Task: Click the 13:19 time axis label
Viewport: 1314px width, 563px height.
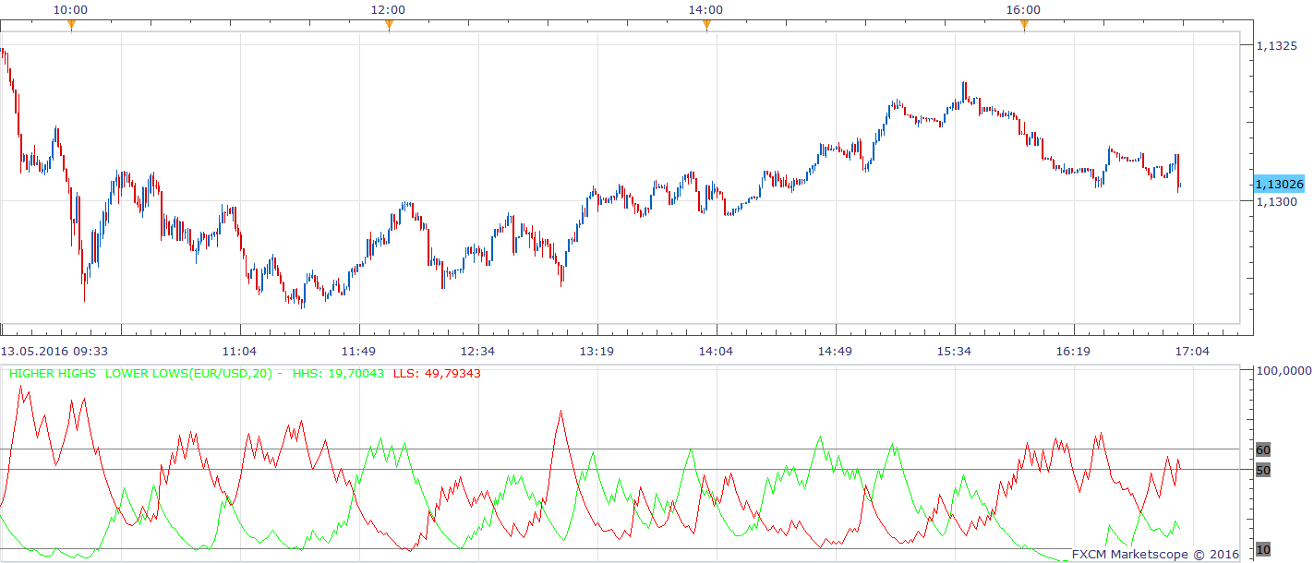Action: 597,351
